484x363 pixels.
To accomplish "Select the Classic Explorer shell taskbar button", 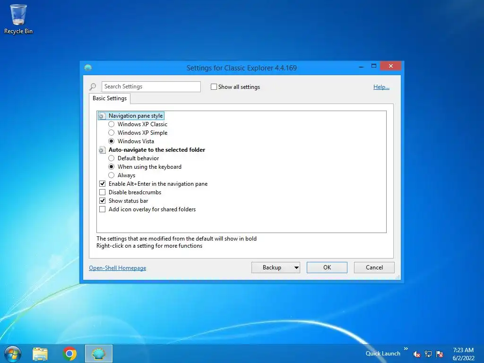I will tap(99, 354).
